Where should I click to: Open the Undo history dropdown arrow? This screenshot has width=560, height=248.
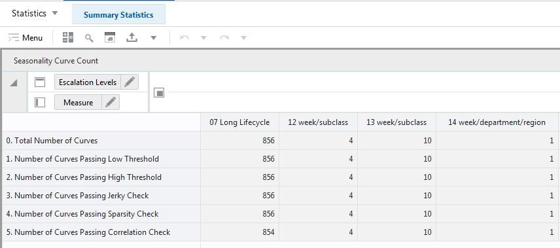coord(203,38)
